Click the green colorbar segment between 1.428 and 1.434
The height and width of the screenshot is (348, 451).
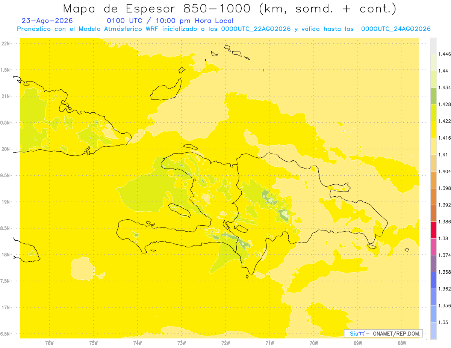point(433,96)
